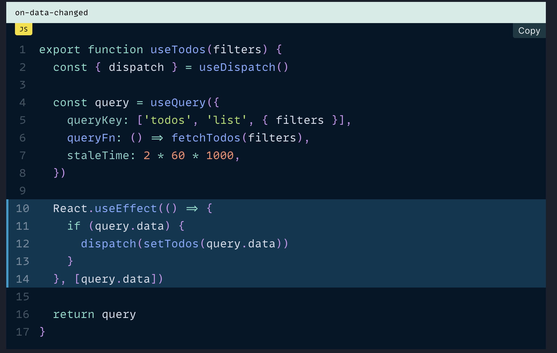Image resolution: width=557 pixels, height=353 pixels.
Task: Click the fetchTodos function call
Action: pos(206,138)
